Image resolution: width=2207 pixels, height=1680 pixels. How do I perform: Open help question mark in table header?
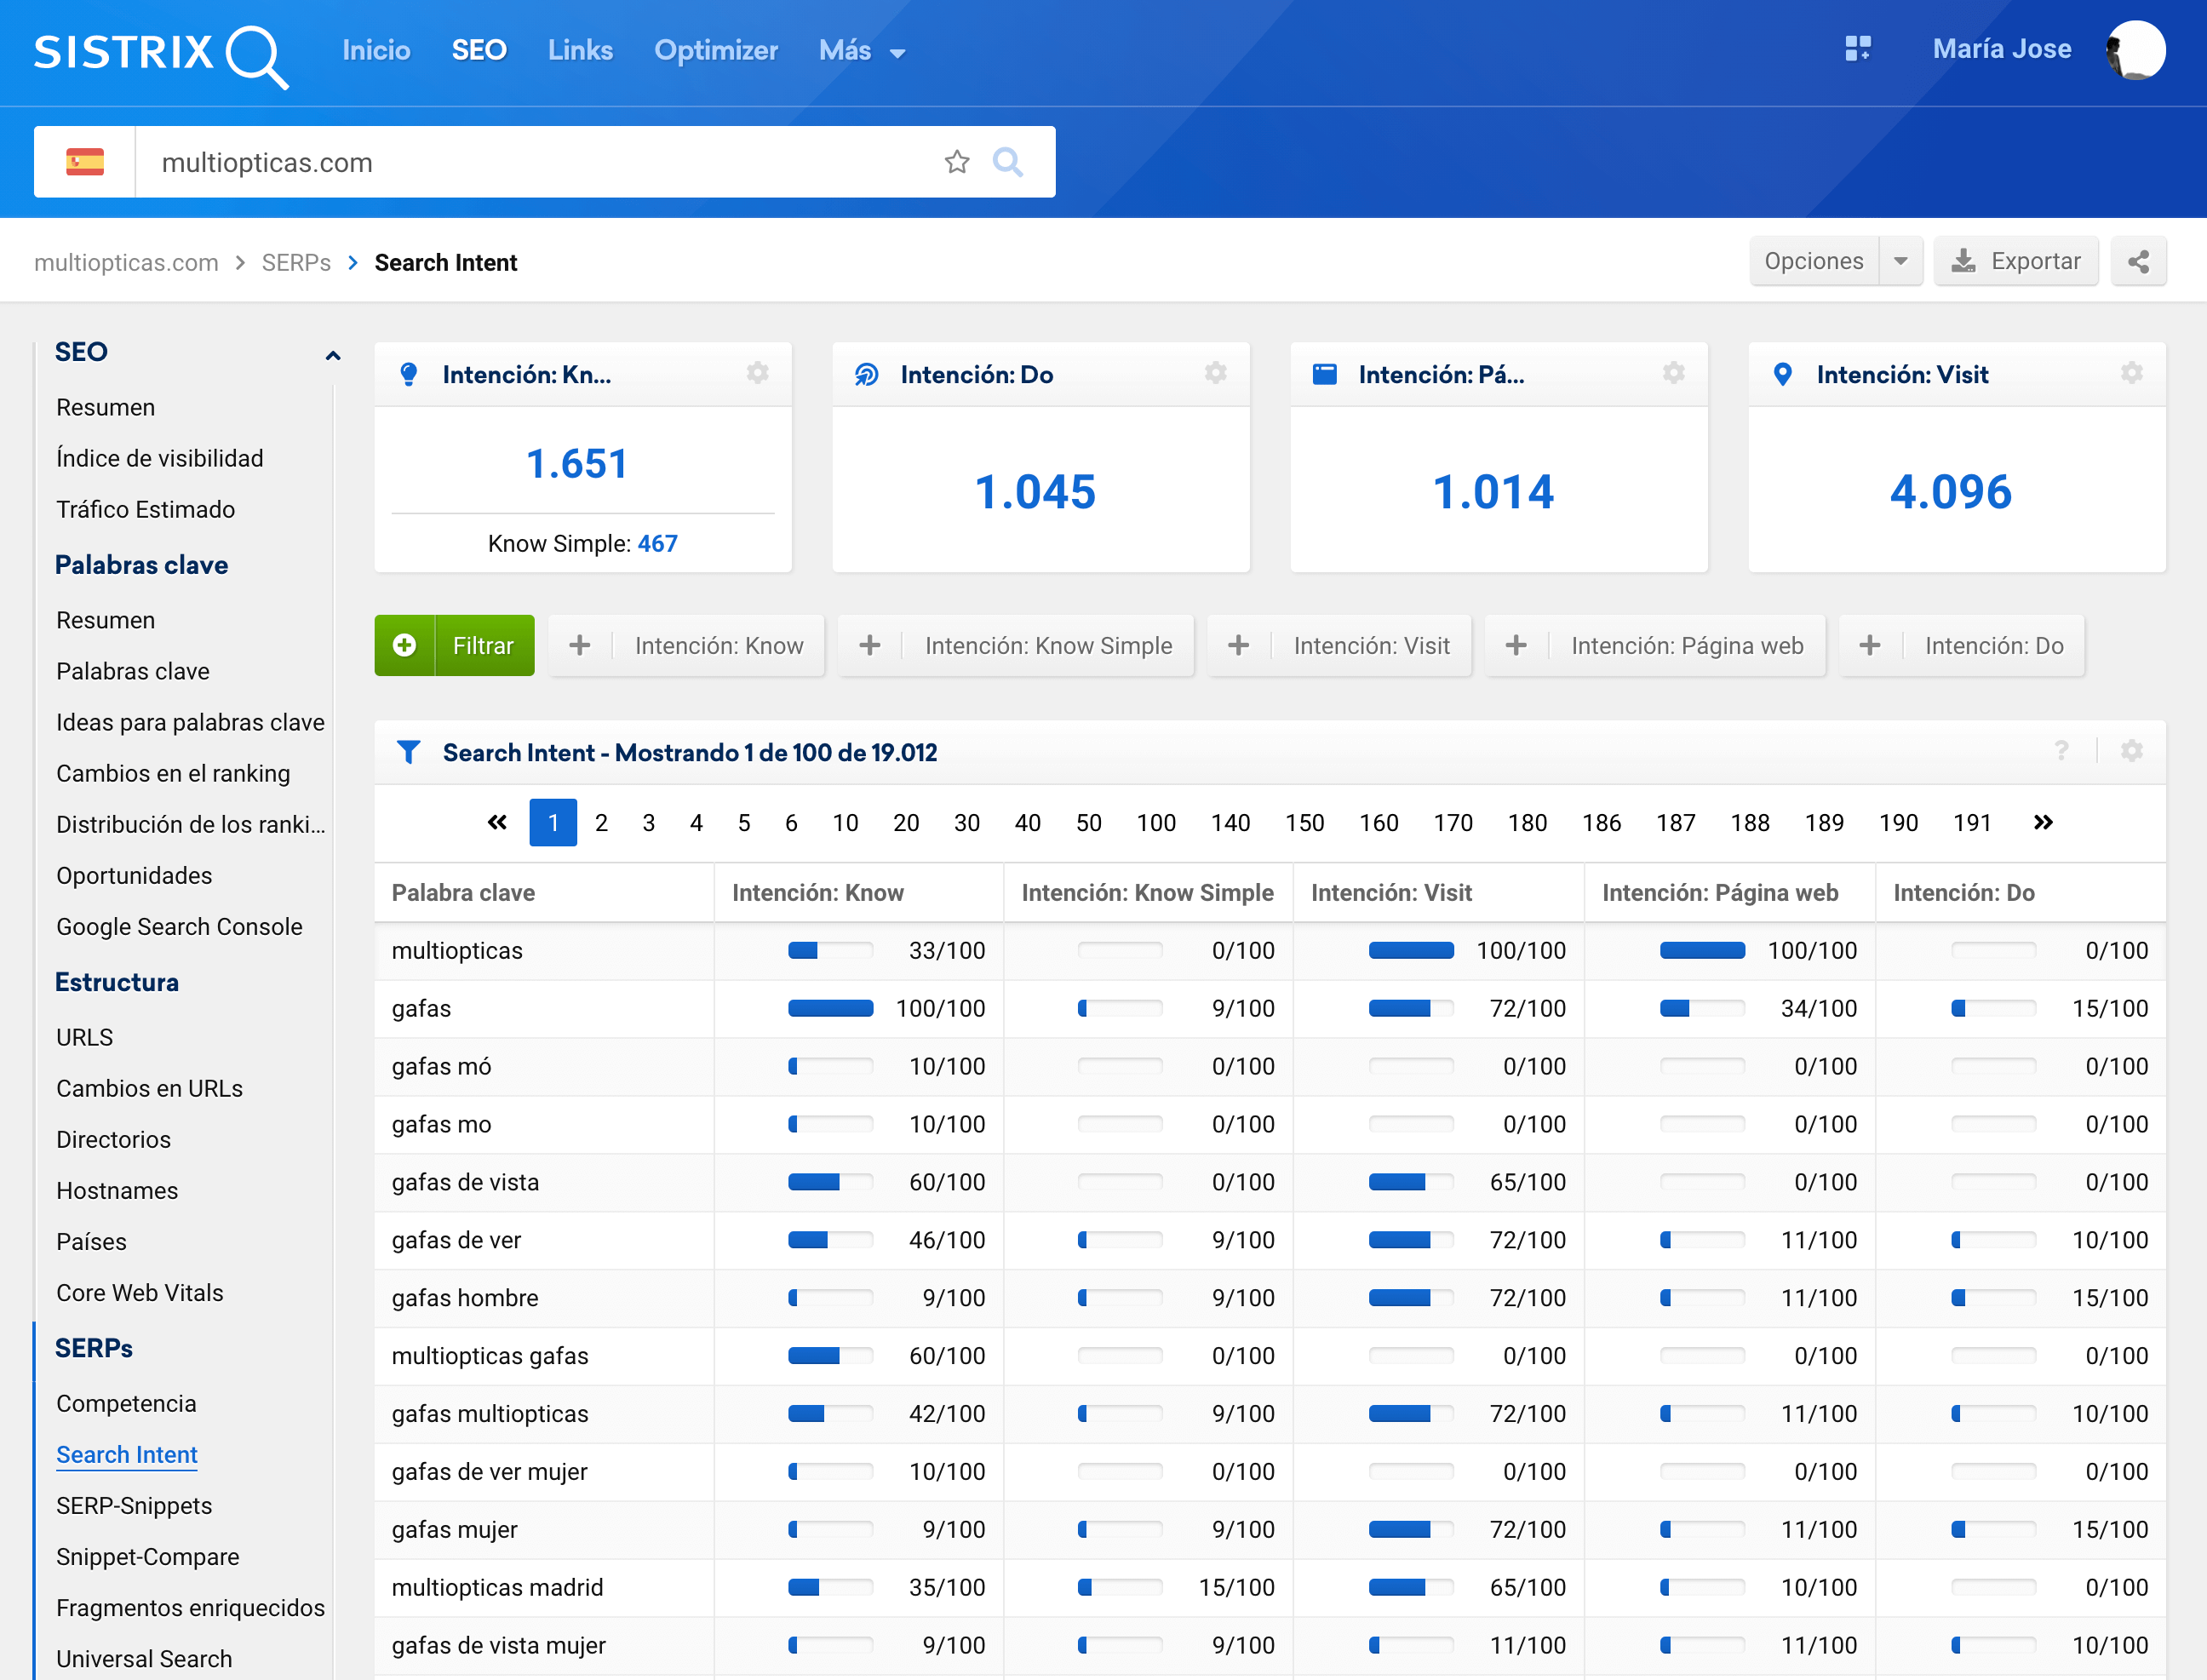point(2061,751)
